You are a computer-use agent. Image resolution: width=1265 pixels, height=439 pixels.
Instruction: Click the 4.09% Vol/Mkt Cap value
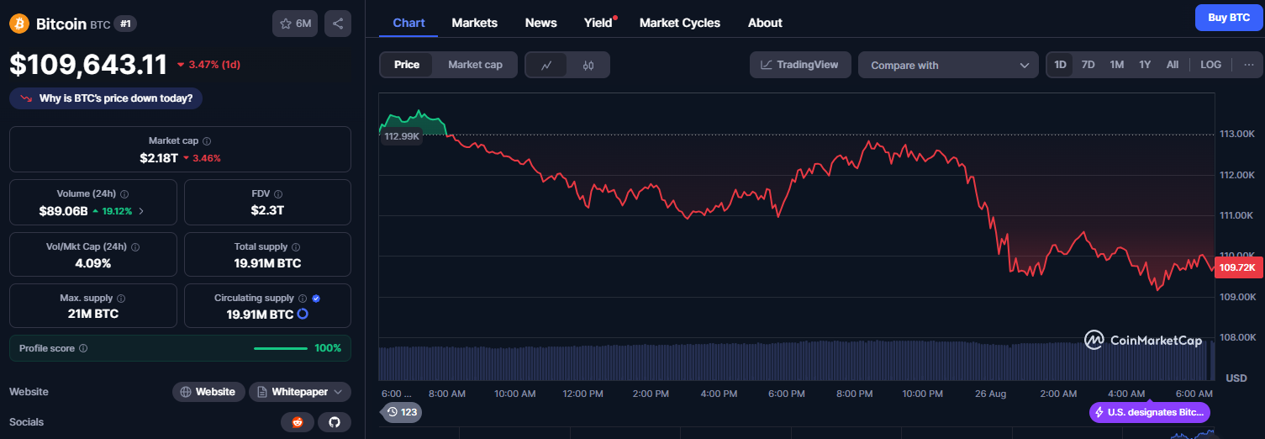pyautogui.click(x=93, y=262)
